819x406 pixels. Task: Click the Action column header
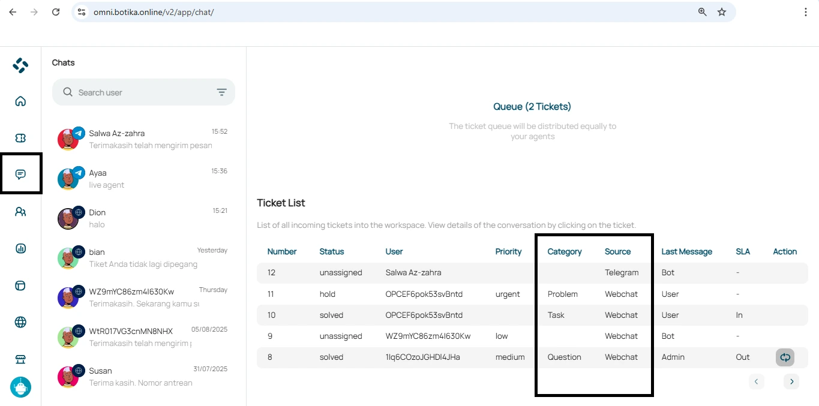click(785, 252)
